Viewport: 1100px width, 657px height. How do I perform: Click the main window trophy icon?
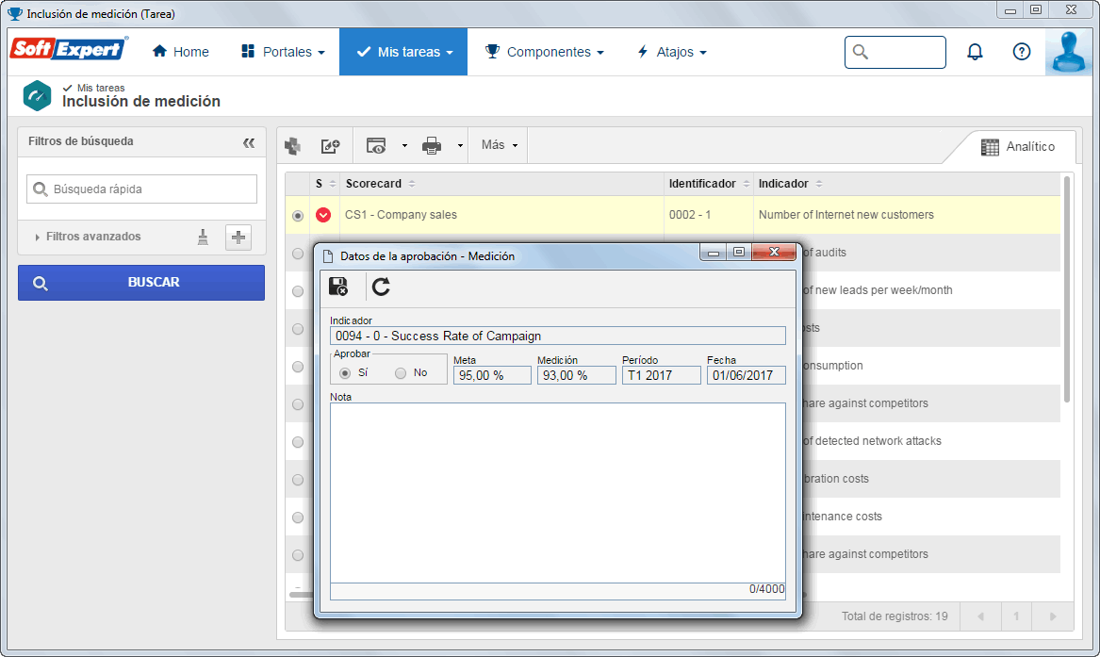(15, 13)
